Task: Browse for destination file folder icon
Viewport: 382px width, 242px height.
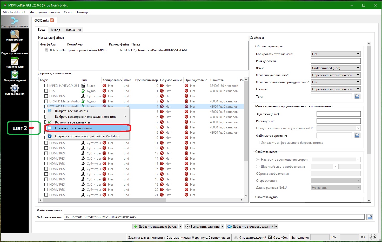Action: point(370,217)
